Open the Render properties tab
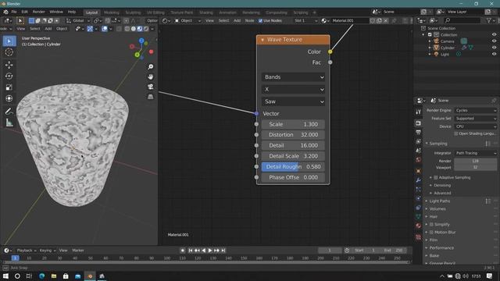The height and width of the screenshot is (281, 500). click(x=419, y=123)
